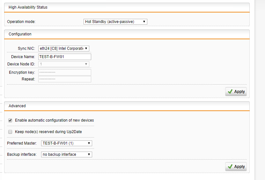The height and width of the screenshot is (180, 265).
Task: Click the 'Enable automatic configuration' label text
Action: pos(54,120)
